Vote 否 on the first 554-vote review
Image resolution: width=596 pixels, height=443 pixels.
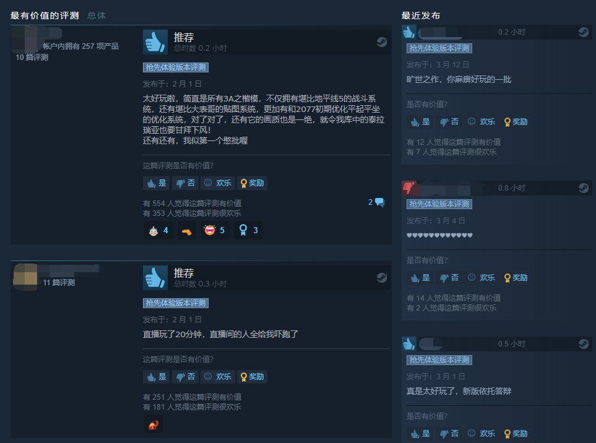point(185,183)
